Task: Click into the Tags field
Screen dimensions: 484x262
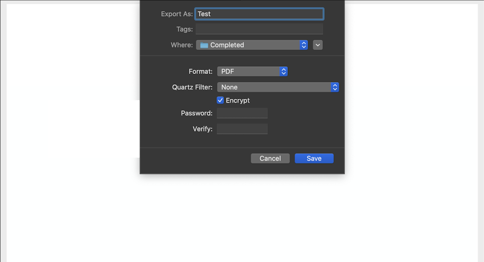Action: 259,29
